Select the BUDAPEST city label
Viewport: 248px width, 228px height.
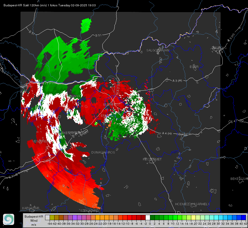pos(111,105)
